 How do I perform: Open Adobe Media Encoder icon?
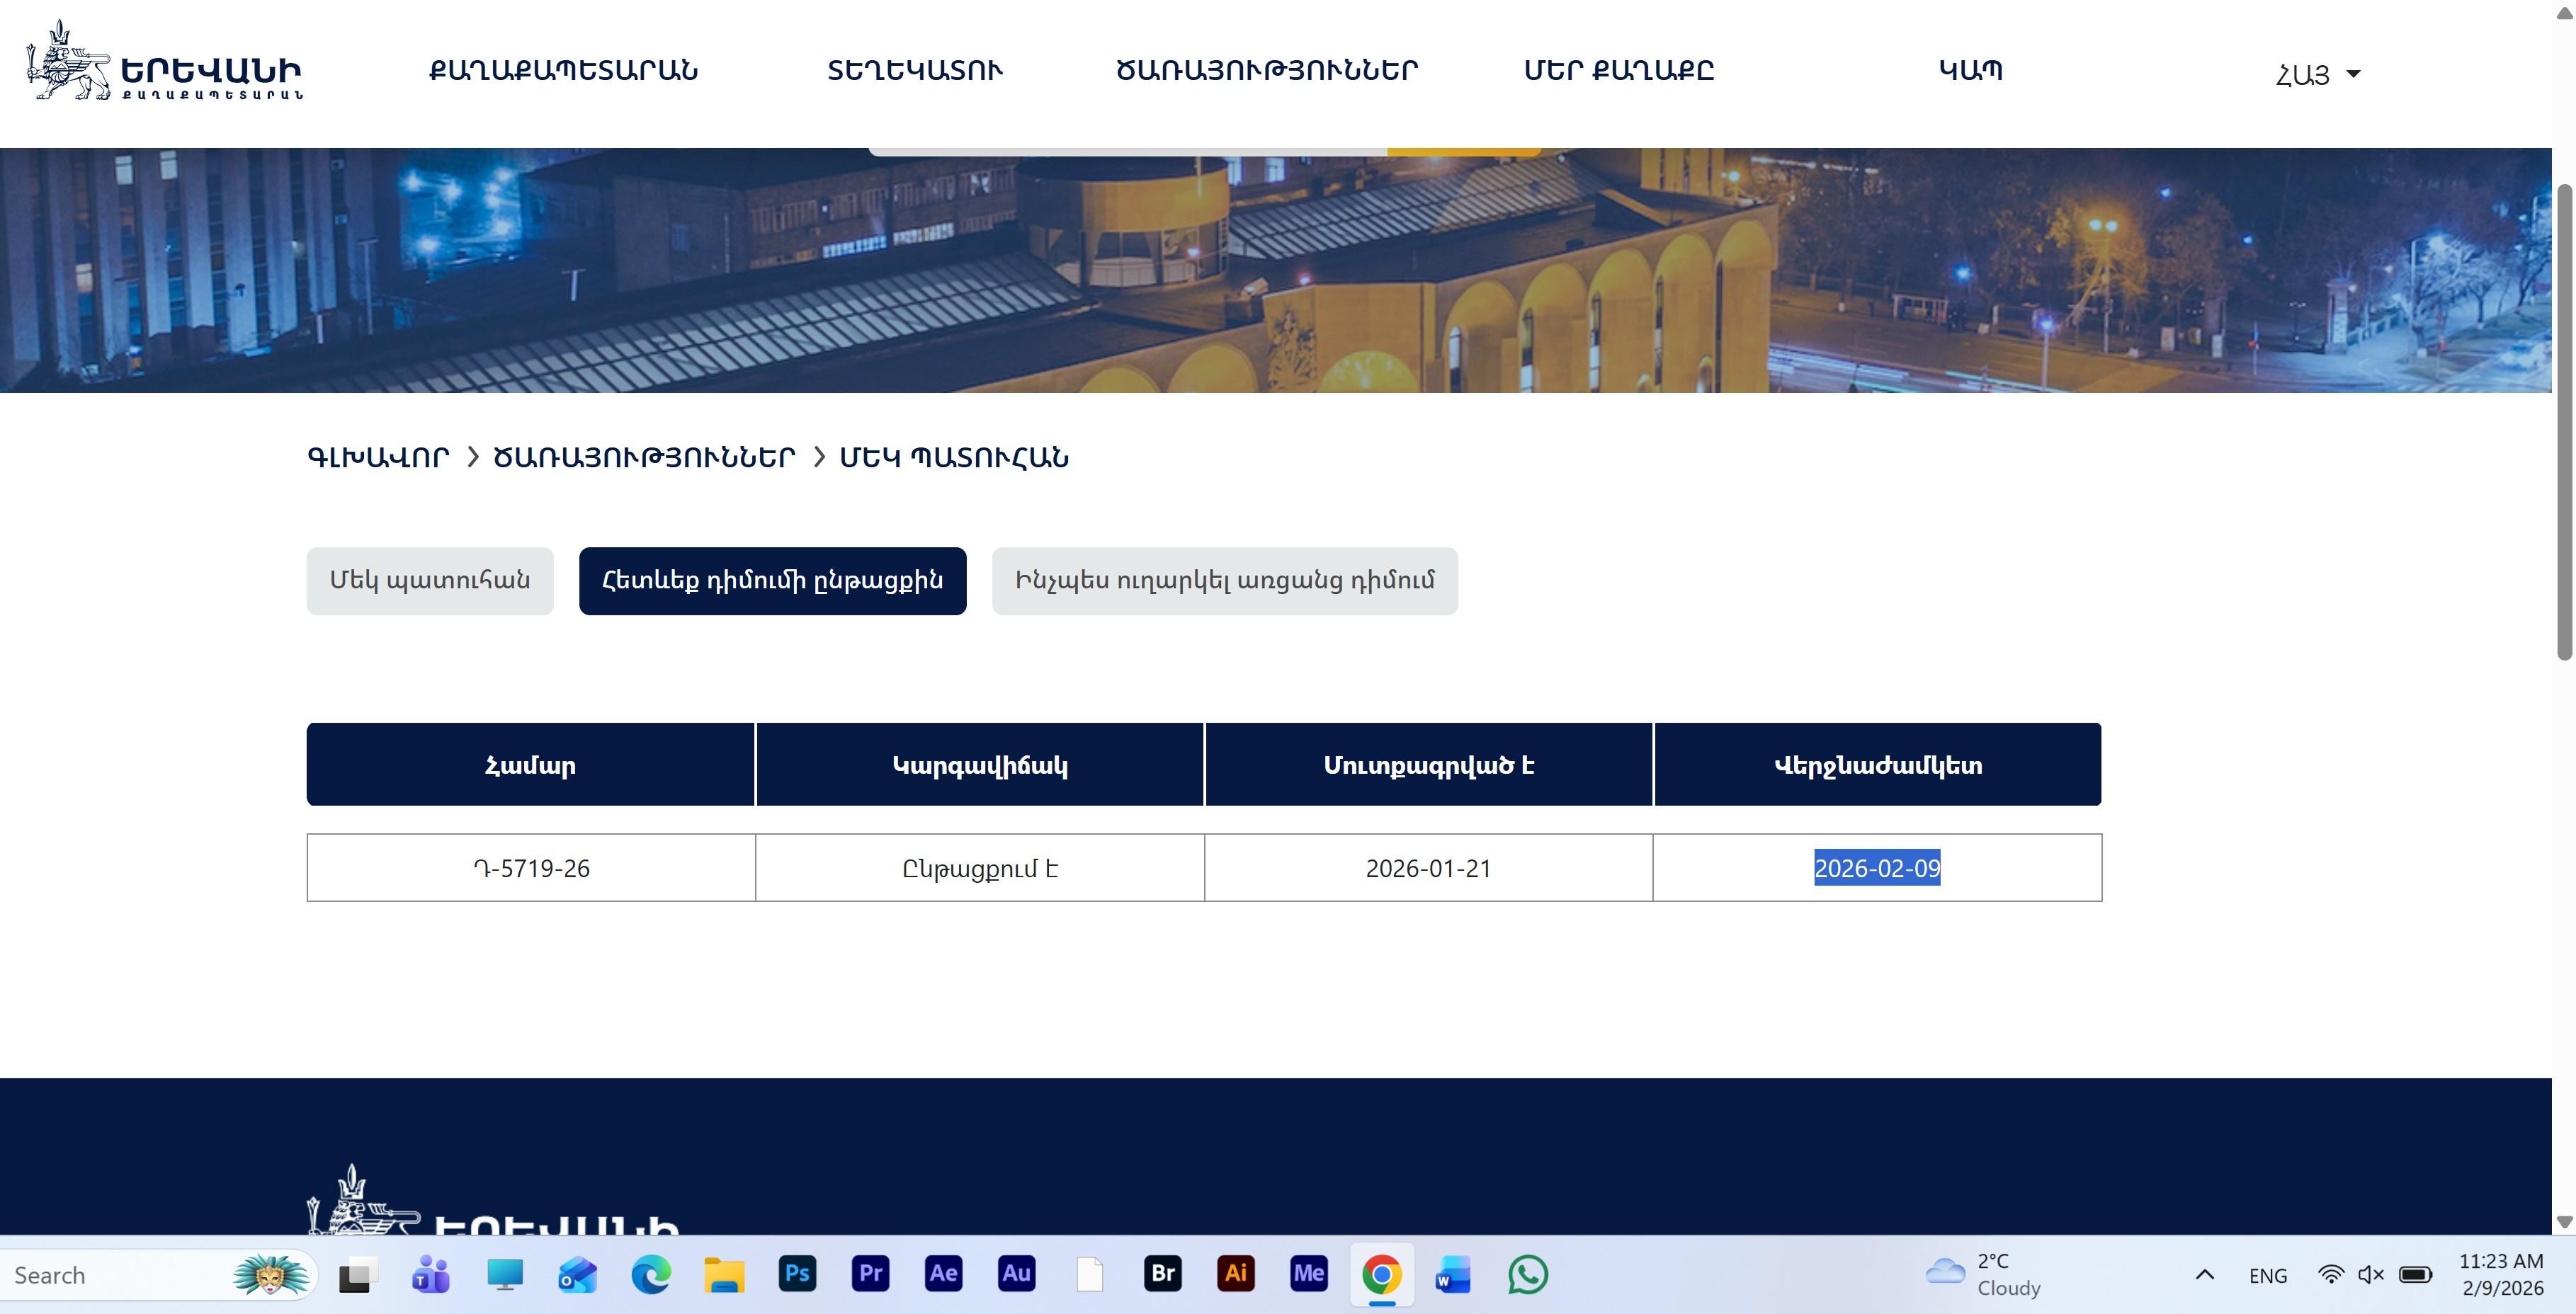[x=1308, y=1274]
